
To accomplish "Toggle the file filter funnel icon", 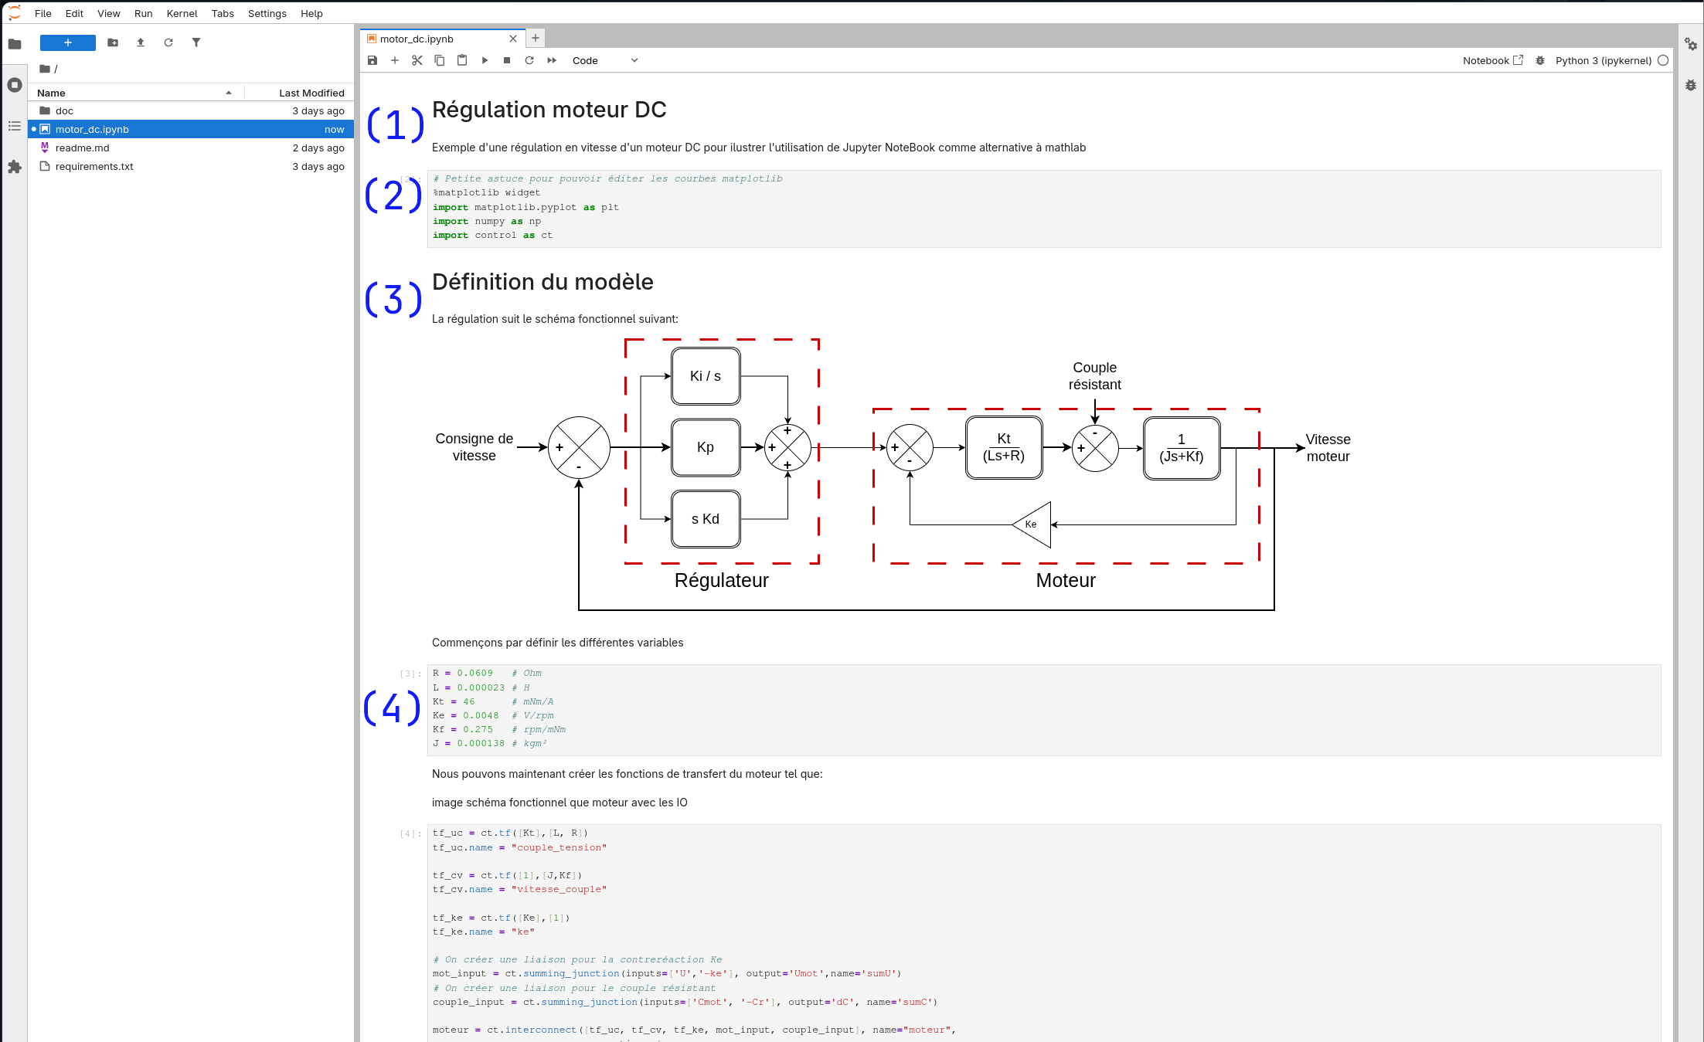I will [x=196, y=42].
